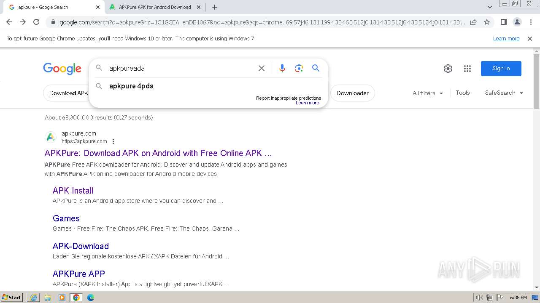Open the Chrome three-dot menu

coord(530,22)
